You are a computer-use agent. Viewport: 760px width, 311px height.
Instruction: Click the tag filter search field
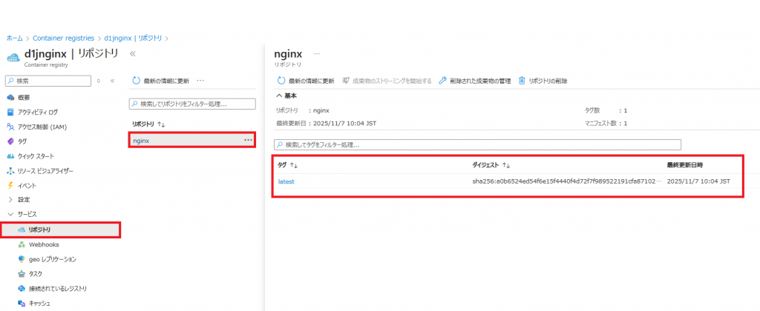pyautogui.click(x=478, y=144)
